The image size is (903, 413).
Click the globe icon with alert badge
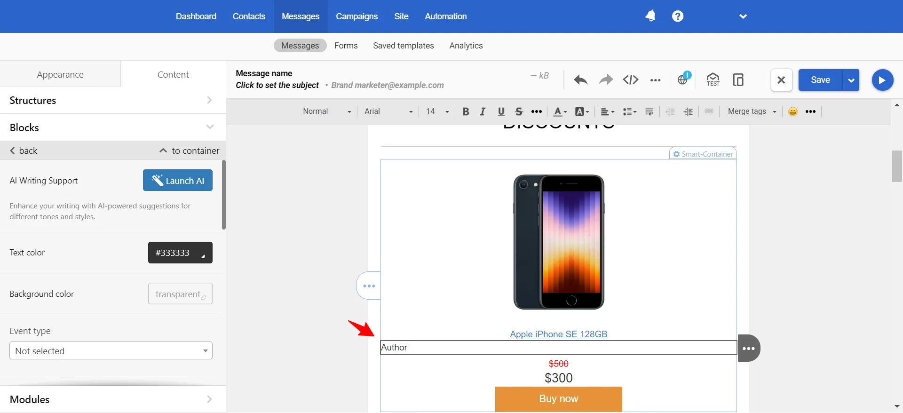click(683, 79)
